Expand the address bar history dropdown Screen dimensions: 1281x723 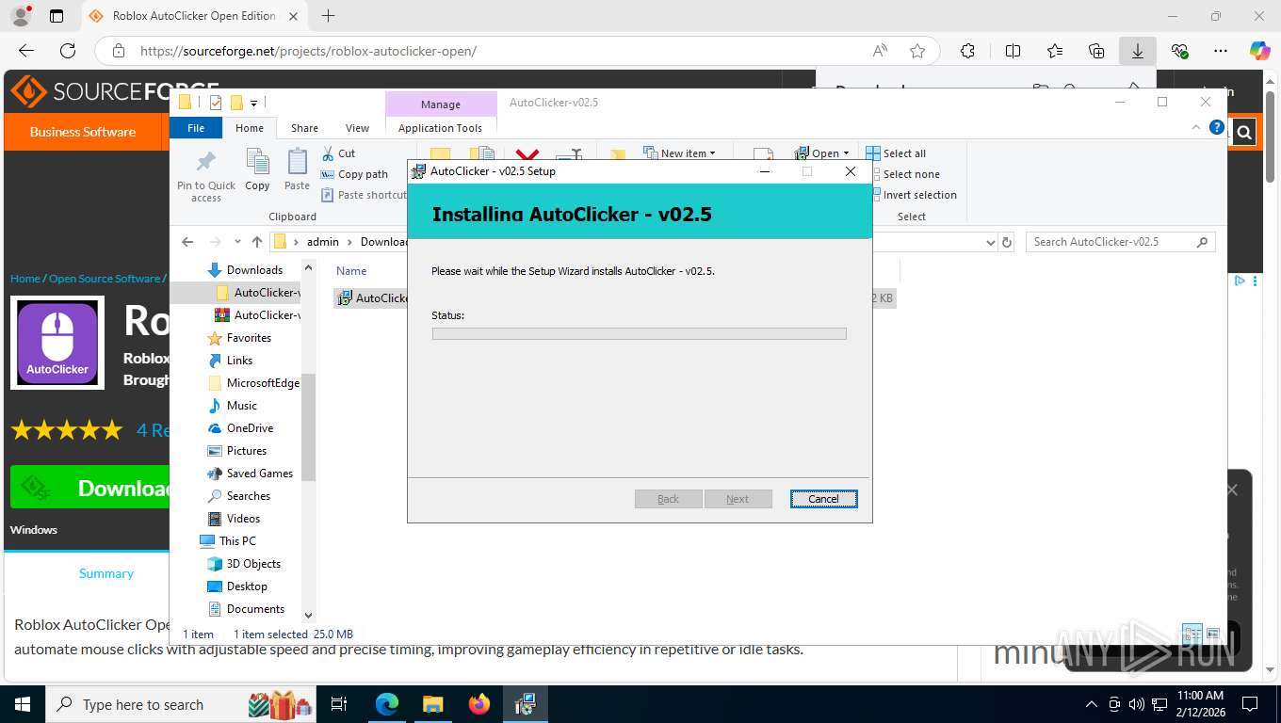point(990,242)
